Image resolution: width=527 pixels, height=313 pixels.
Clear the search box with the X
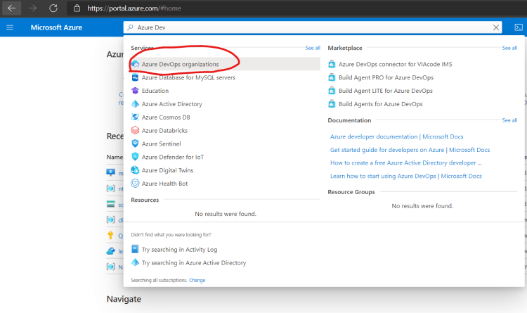(x=496, y=27)
